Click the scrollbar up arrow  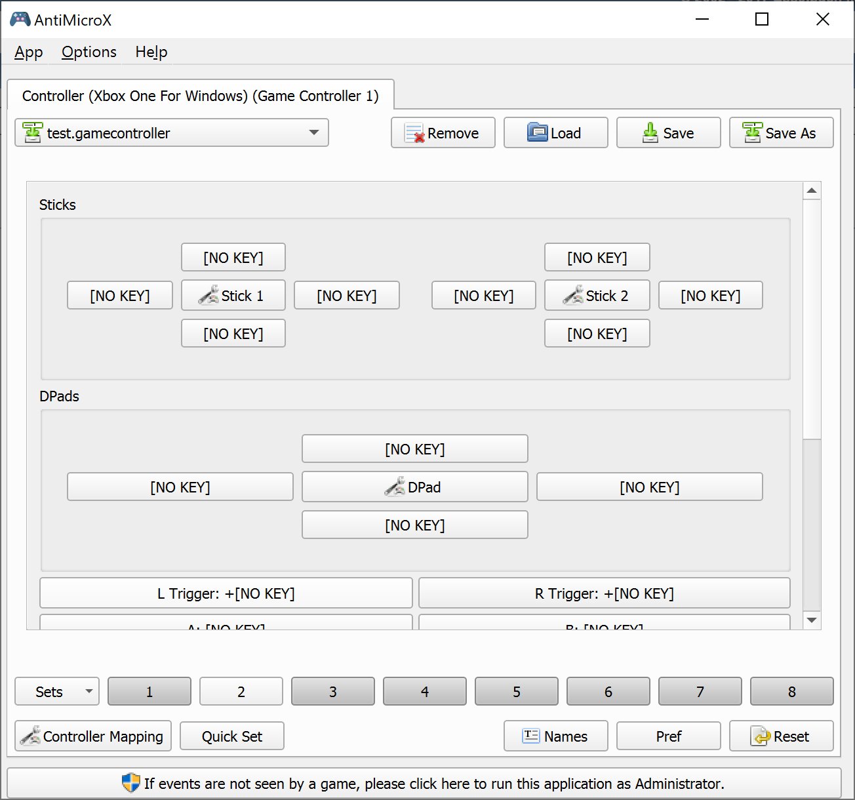pyautogui.click(x=812, y=191)
